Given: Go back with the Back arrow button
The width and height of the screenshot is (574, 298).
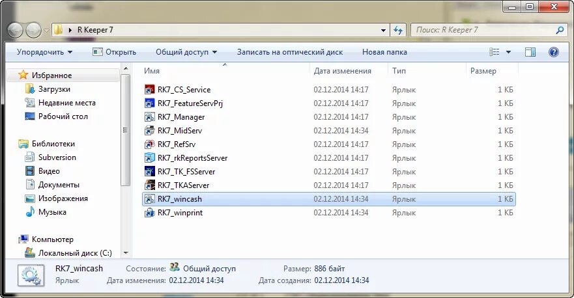Looking at the screenshot, I should (16, 30).
